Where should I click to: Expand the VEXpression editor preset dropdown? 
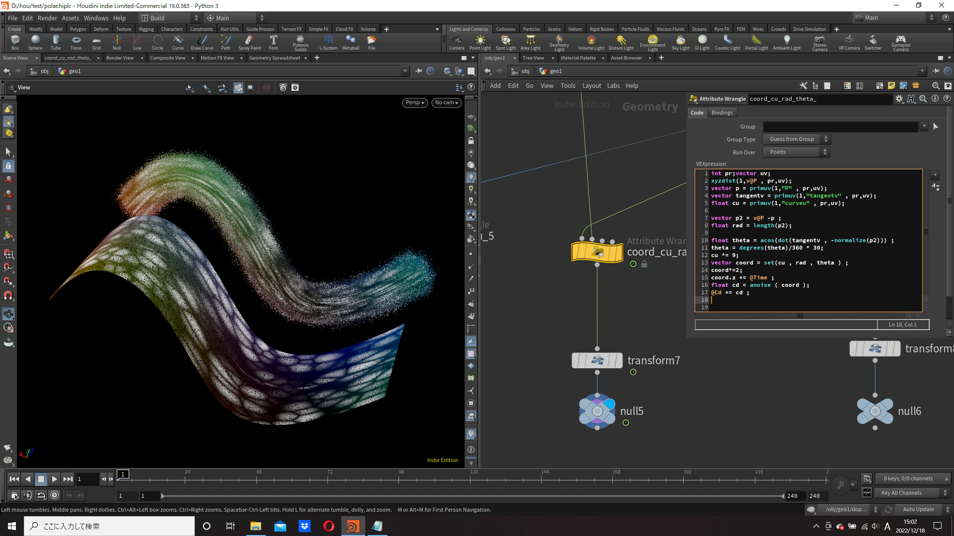(935, 175)
